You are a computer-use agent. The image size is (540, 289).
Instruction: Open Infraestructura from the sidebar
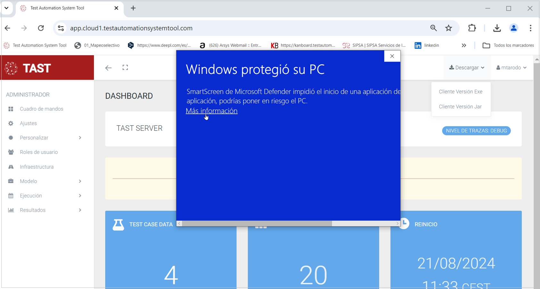tap(37, 166)
